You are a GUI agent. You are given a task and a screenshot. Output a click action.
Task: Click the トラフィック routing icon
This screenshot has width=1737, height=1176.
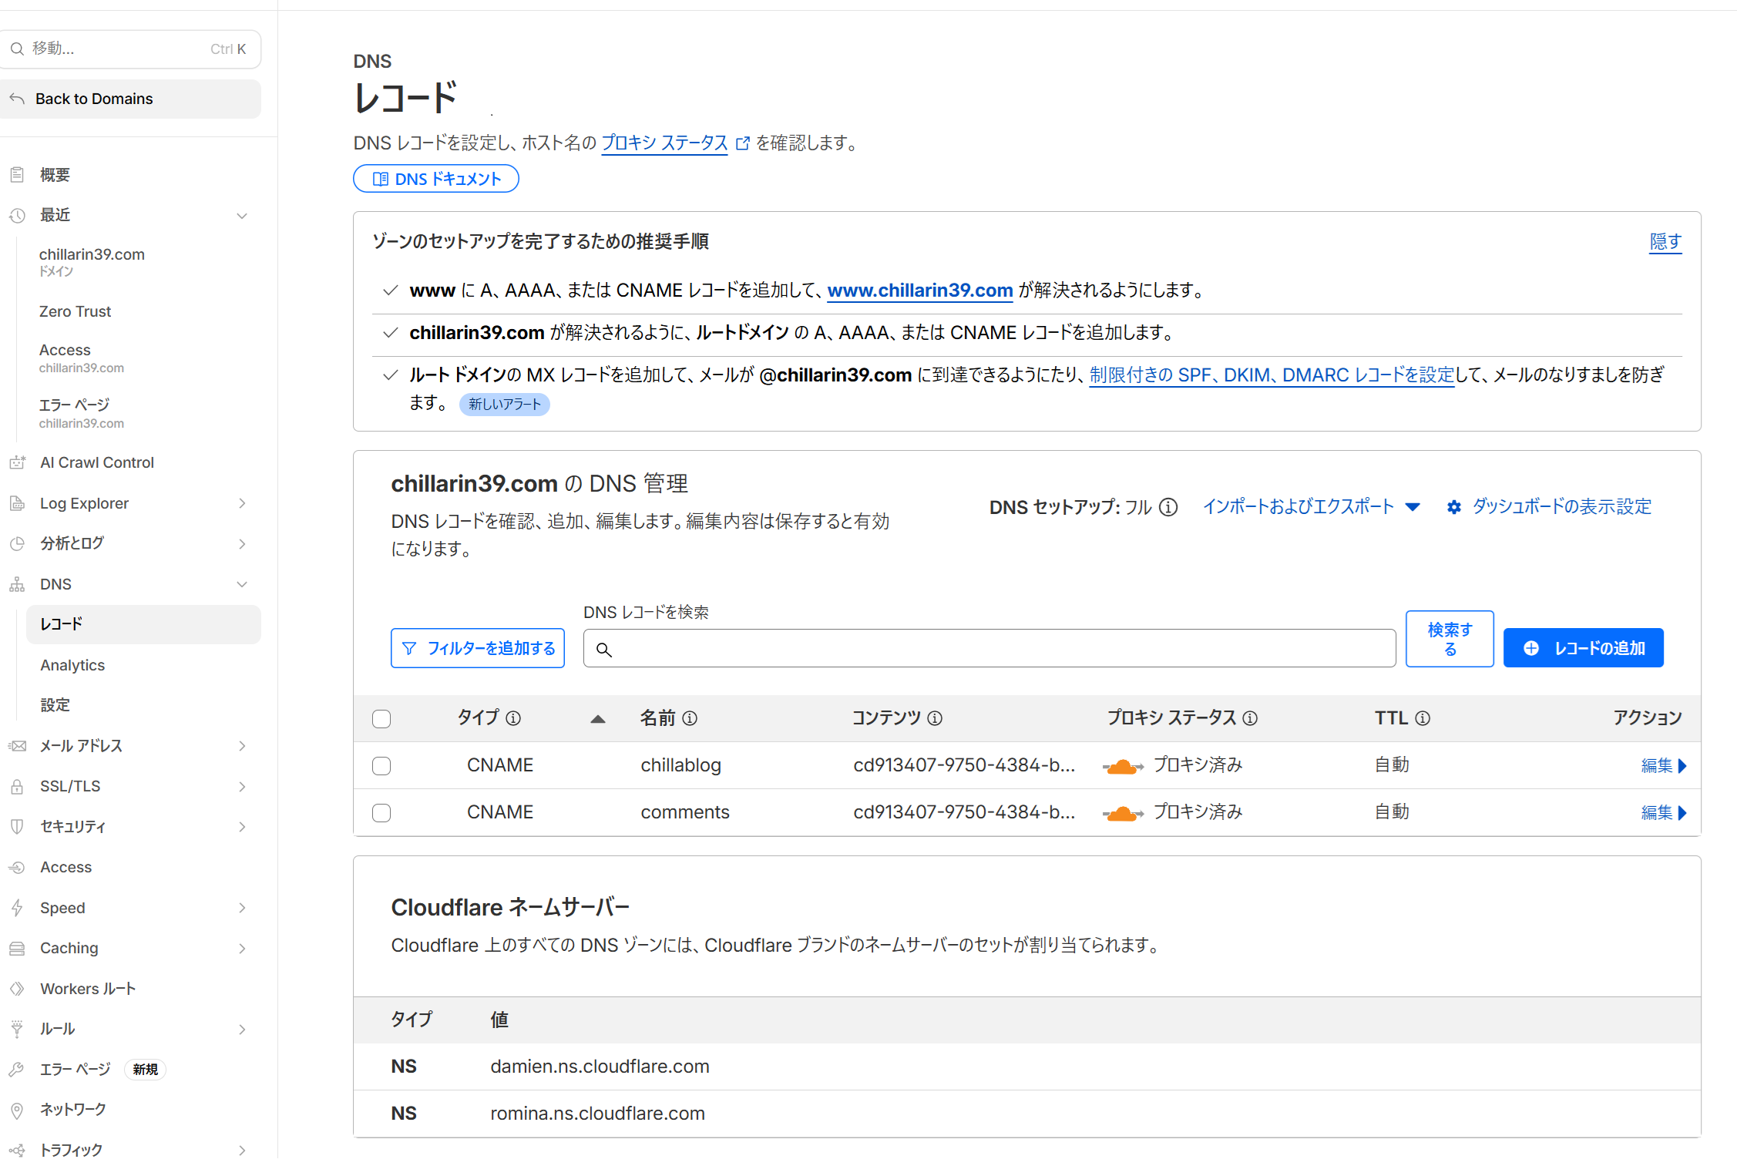(x=17, y=1150)
